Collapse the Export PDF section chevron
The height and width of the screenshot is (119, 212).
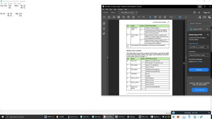[207, 29]
